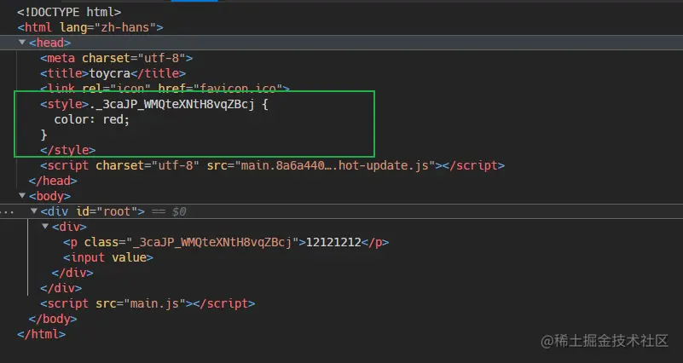Click the 12121212 text in paragraph
This screenshot has width=683, height=363.
[x=333, y=242]
